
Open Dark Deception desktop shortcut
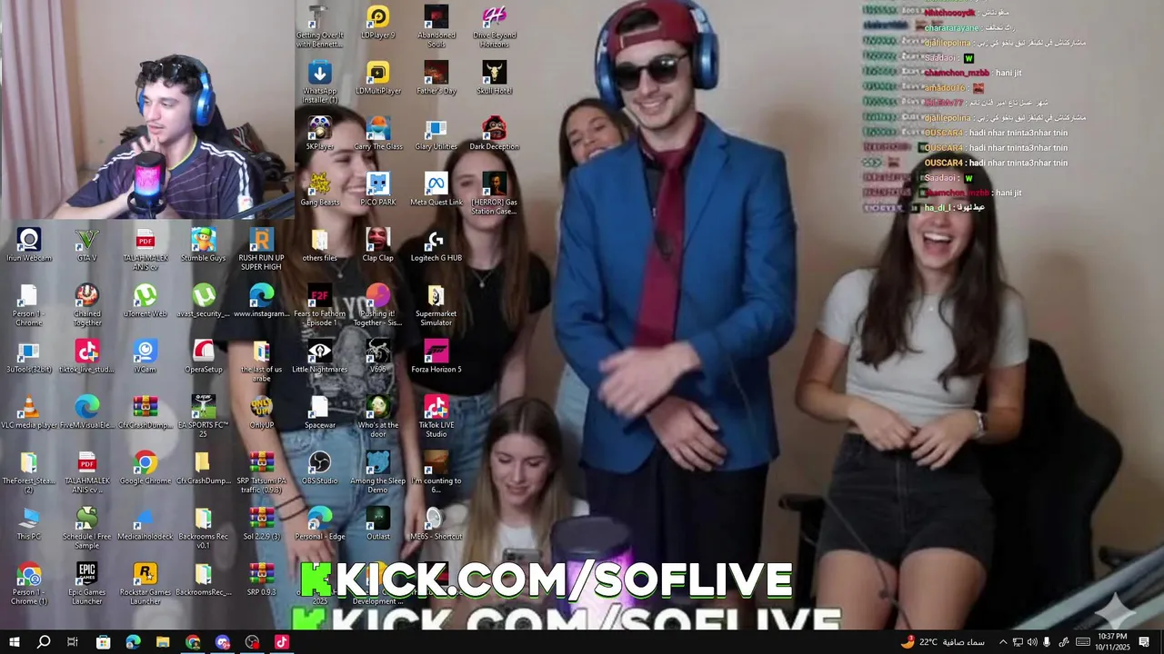point(494,134)
